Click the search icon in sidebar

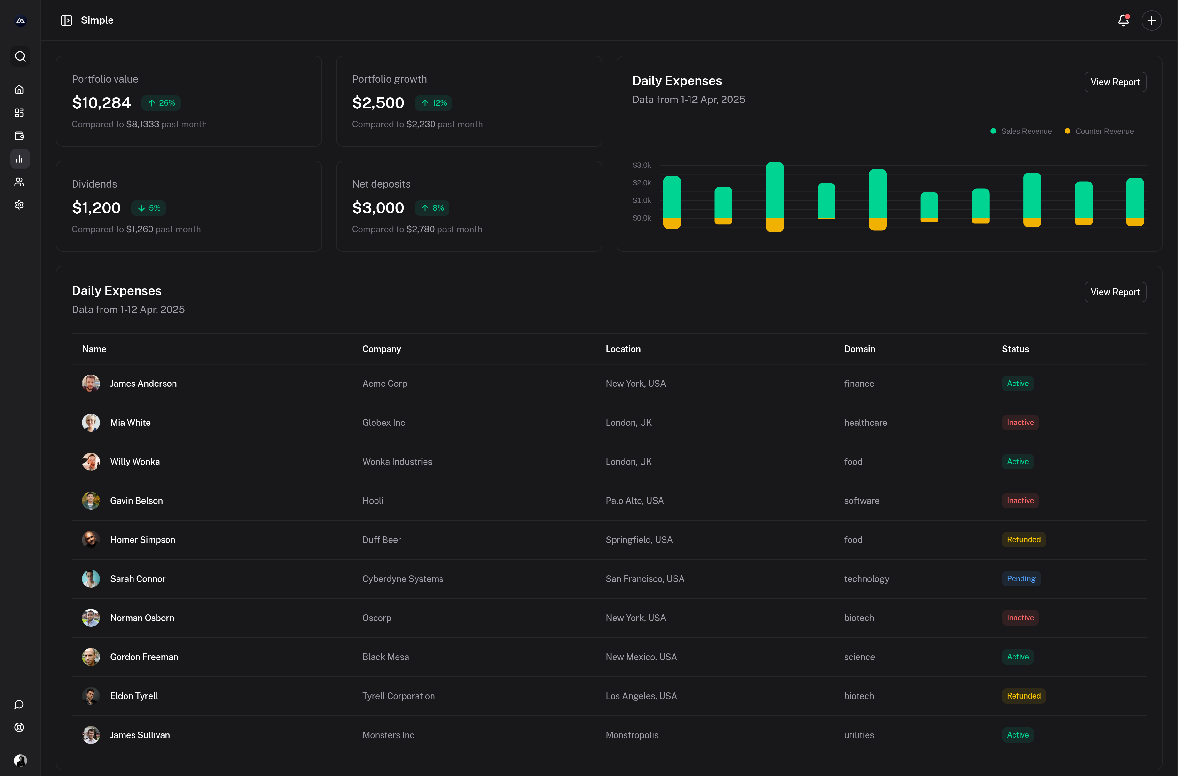(x=20, y=56)
